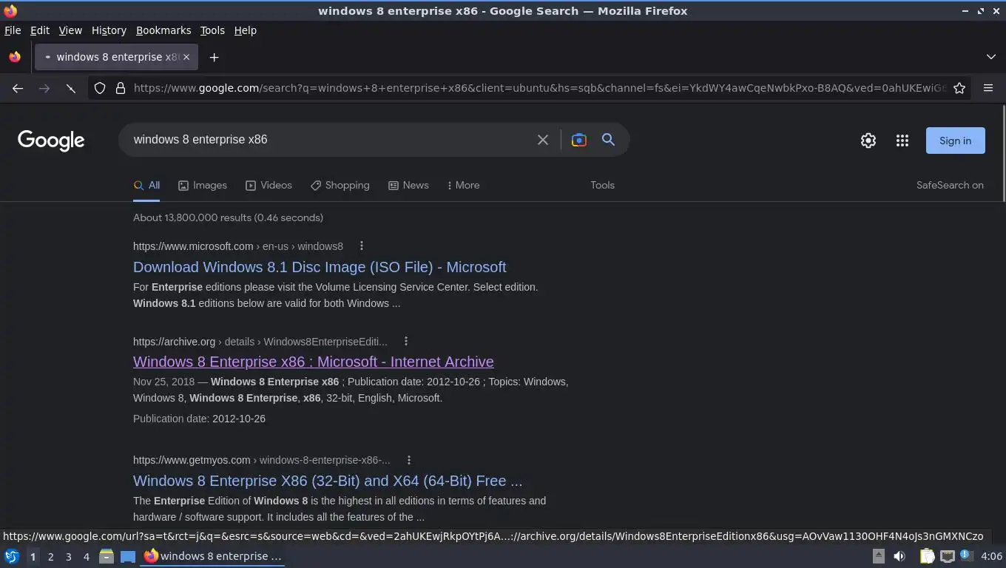Expand the More search categories dropdown
The height and width of the screenshot is (568, 1006).
(x=463, y=185)
